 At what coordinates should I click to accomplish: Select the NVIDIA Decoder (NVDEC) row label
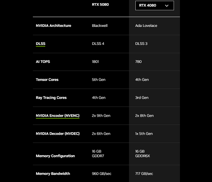click(x=58, y=134)
